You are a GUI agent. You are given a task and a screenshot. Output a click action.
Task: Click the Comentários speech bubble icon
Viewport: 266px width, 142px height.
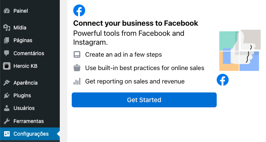click(x=7, y=53)
